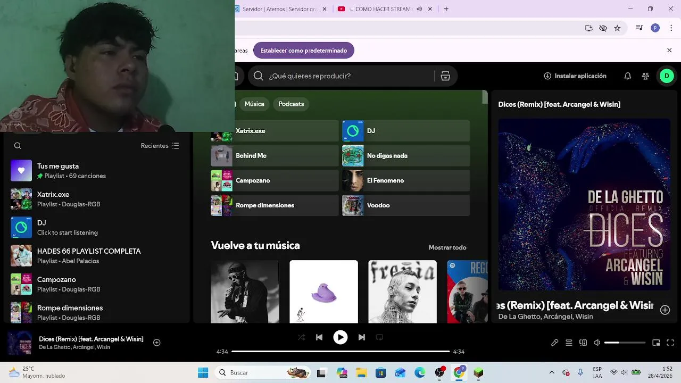681x383 pixels.
Task: Open Rompe dimensiones playlist in the library
Action: click(96, 312)
